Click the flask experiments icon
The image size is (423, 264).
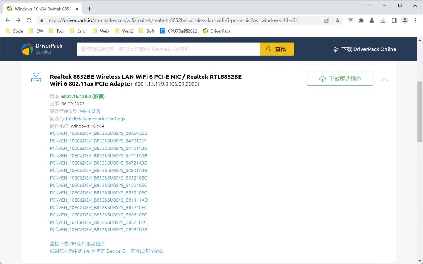372,20
